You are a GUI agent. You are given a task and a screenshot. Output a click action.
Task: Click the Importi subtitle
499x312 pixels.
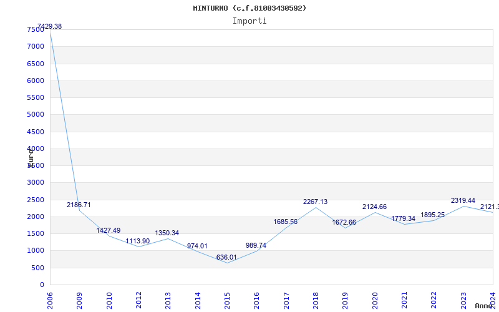[x=249, y=21]
